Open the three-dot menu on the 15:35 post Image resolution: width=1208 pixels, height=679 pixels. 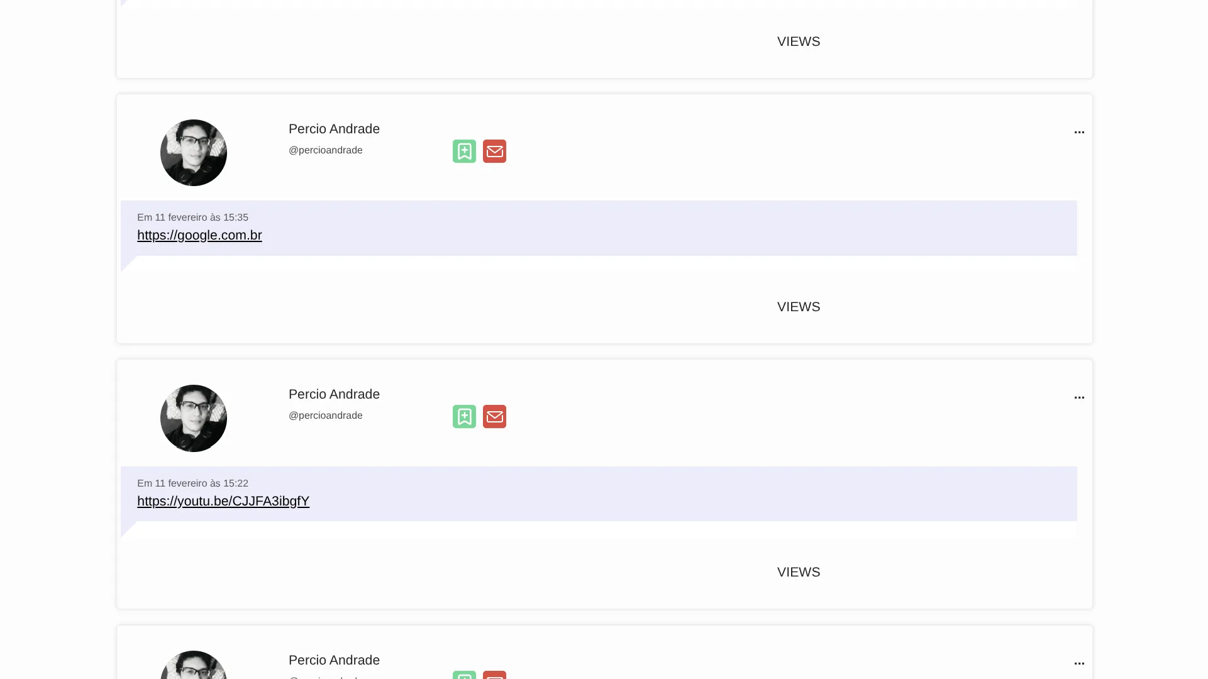coord(1079,132)
